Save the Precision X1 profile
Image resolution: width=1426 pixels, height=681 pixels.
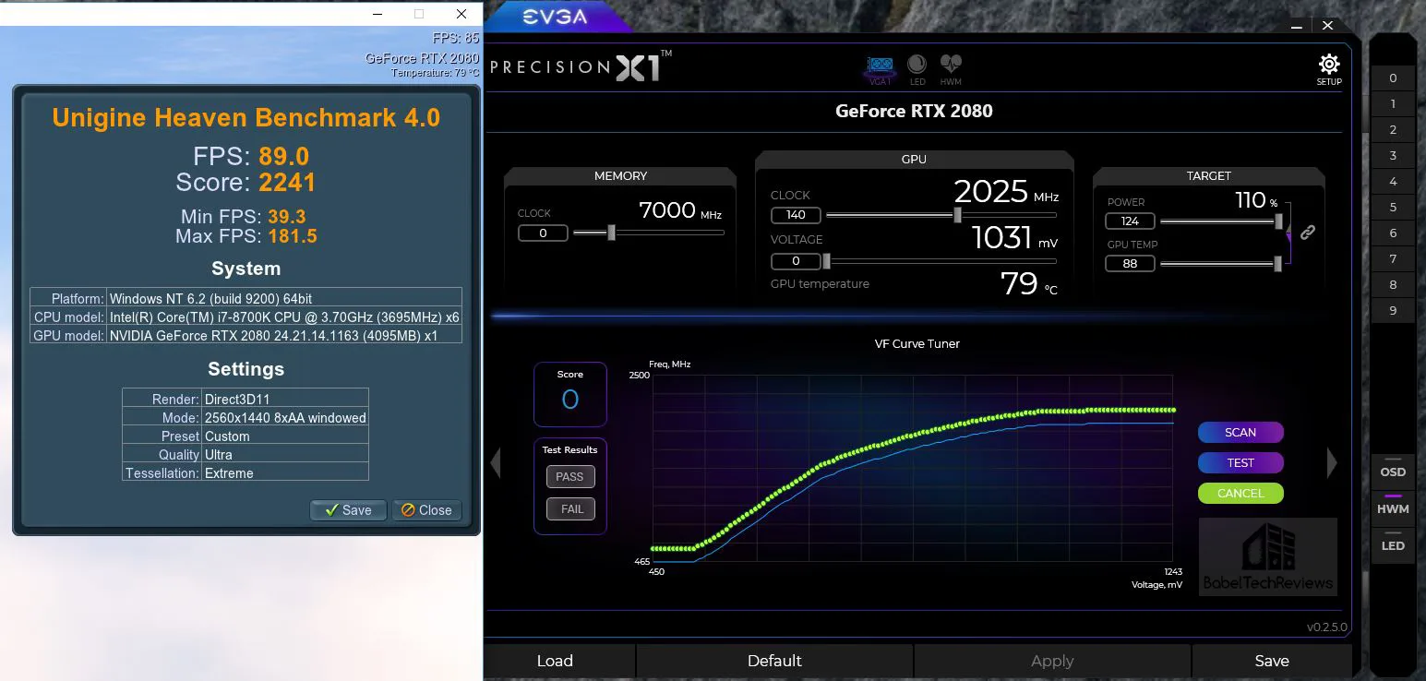(x=1272, y=661)
